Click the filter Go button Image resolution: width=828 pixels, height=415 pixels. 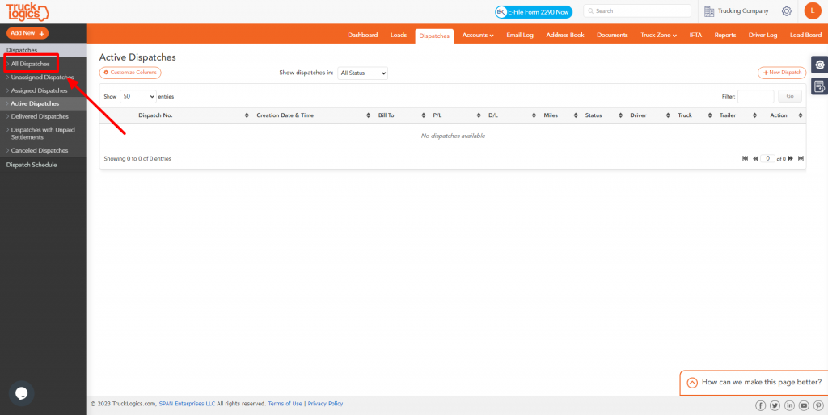tap(790, 97)
